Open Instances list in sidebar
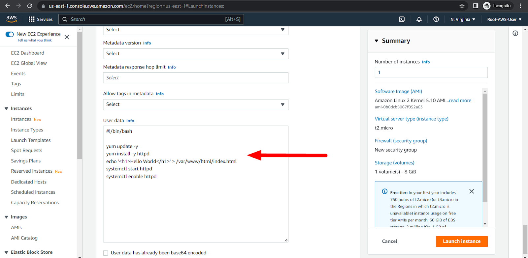This screenshot has width=528, height=258. [21, 119]
